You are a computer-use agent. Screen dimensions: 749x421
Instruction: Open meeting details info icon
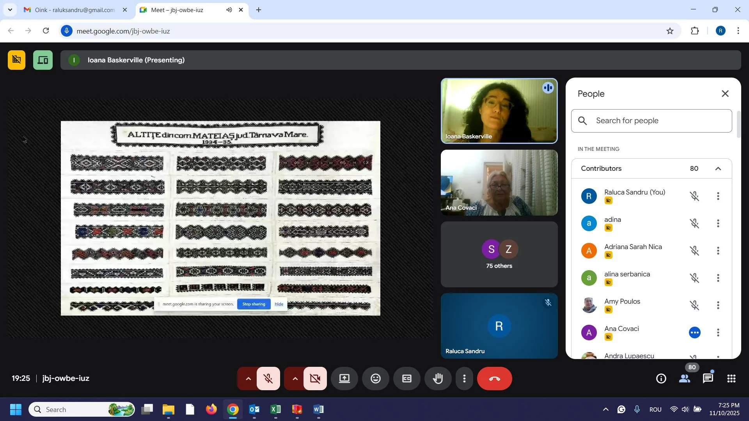point(661,379)
